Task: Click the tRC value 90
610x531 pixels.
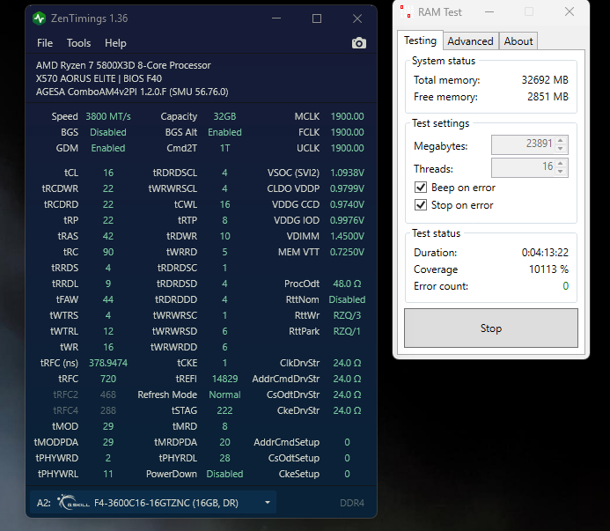Action: coord(108,252)
